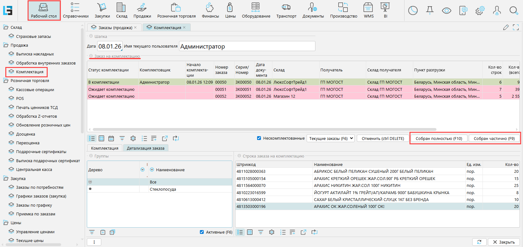Screen dimensions: 523x247
Task: Toggle the Активные (F6) checkbox
Action: coord(202,232)
